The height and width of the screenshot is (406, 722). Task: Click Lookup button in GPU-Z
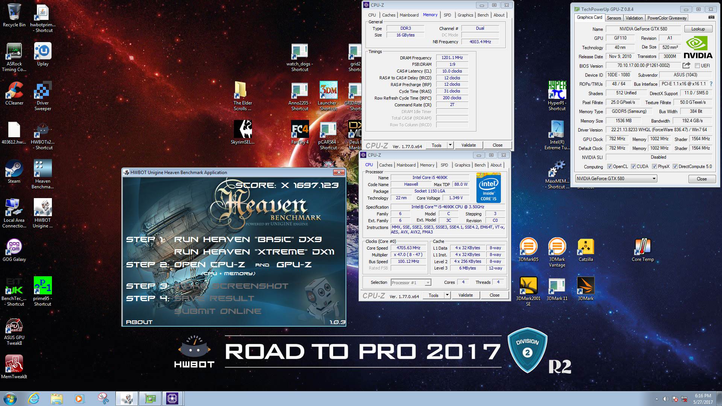[x=698, y=29]
